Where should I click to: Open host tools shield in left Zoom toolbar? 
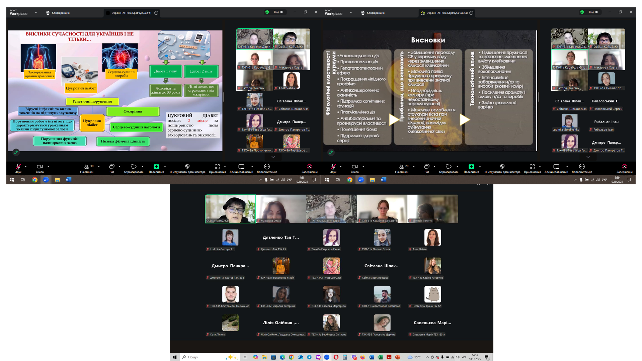(x=187, y=167)
